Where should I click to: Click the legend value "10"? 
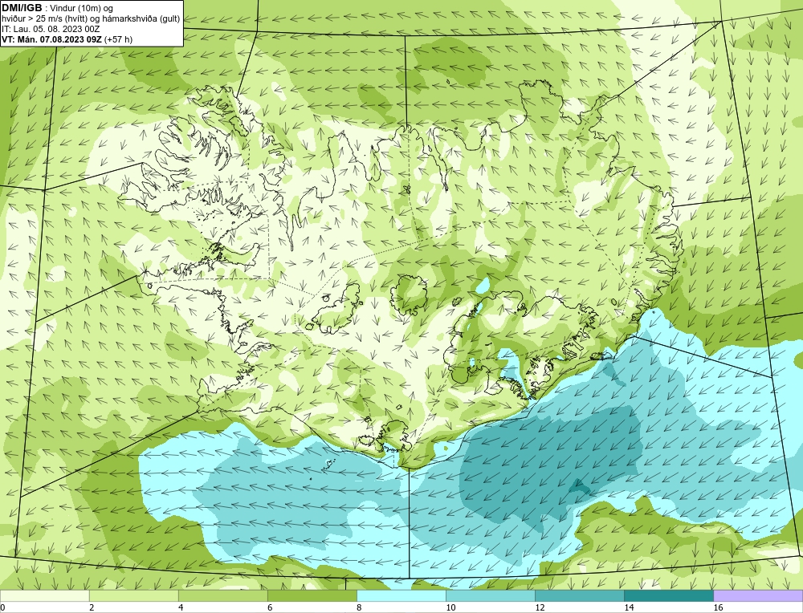point(450,607)
